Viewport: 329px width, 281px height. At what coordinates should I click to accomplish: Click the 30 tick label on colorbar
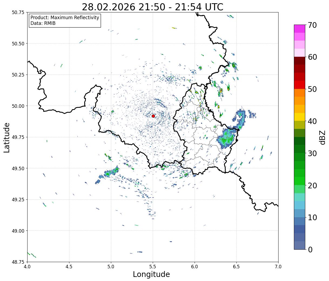click(312, 153)
